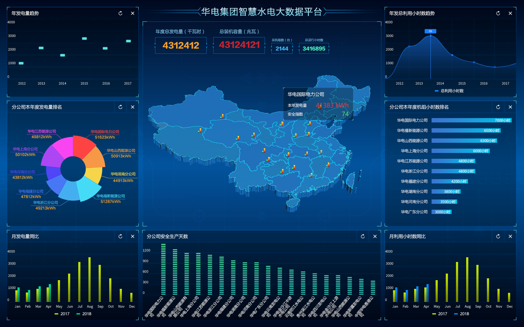Select the cyan 华电福新能源公司 pie slice
Viewport: 524px width, 327px height.
(89, 189)
